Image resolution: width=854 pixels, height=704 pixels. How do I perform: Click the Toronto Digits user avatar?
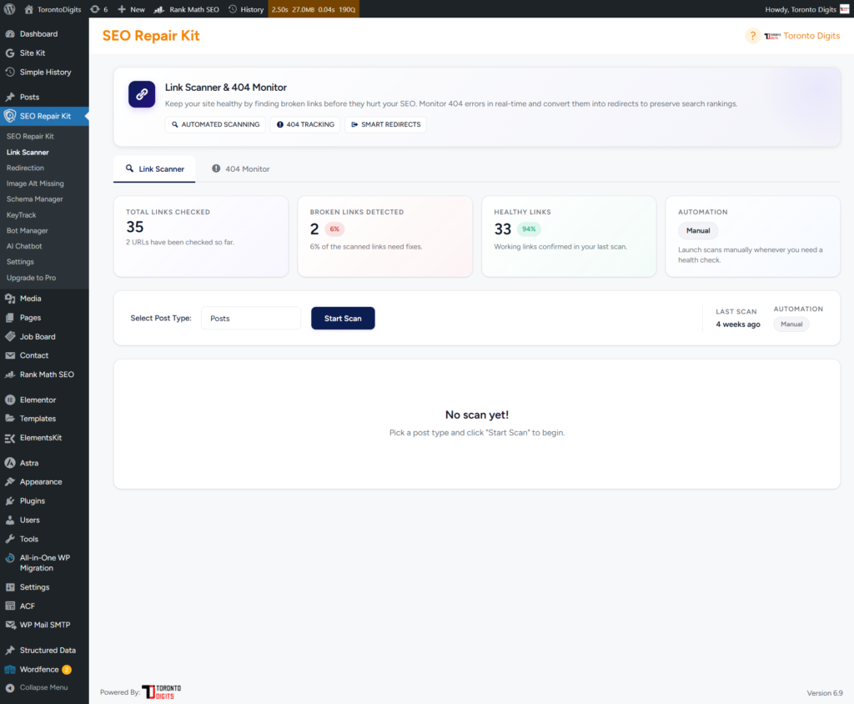coord(844,9)
